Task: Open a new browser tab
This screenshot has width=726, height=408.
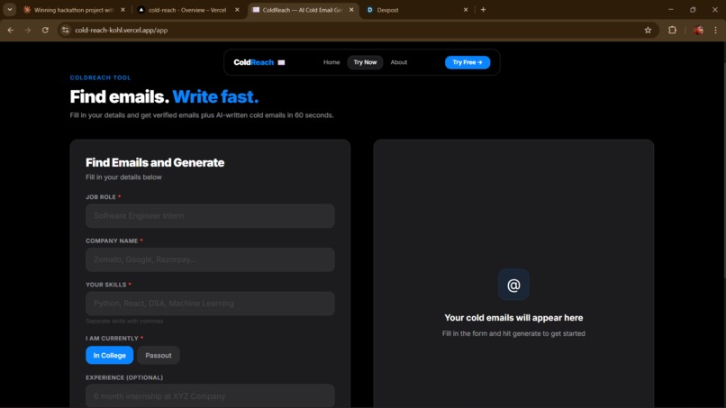Action: tap(483, 10)
